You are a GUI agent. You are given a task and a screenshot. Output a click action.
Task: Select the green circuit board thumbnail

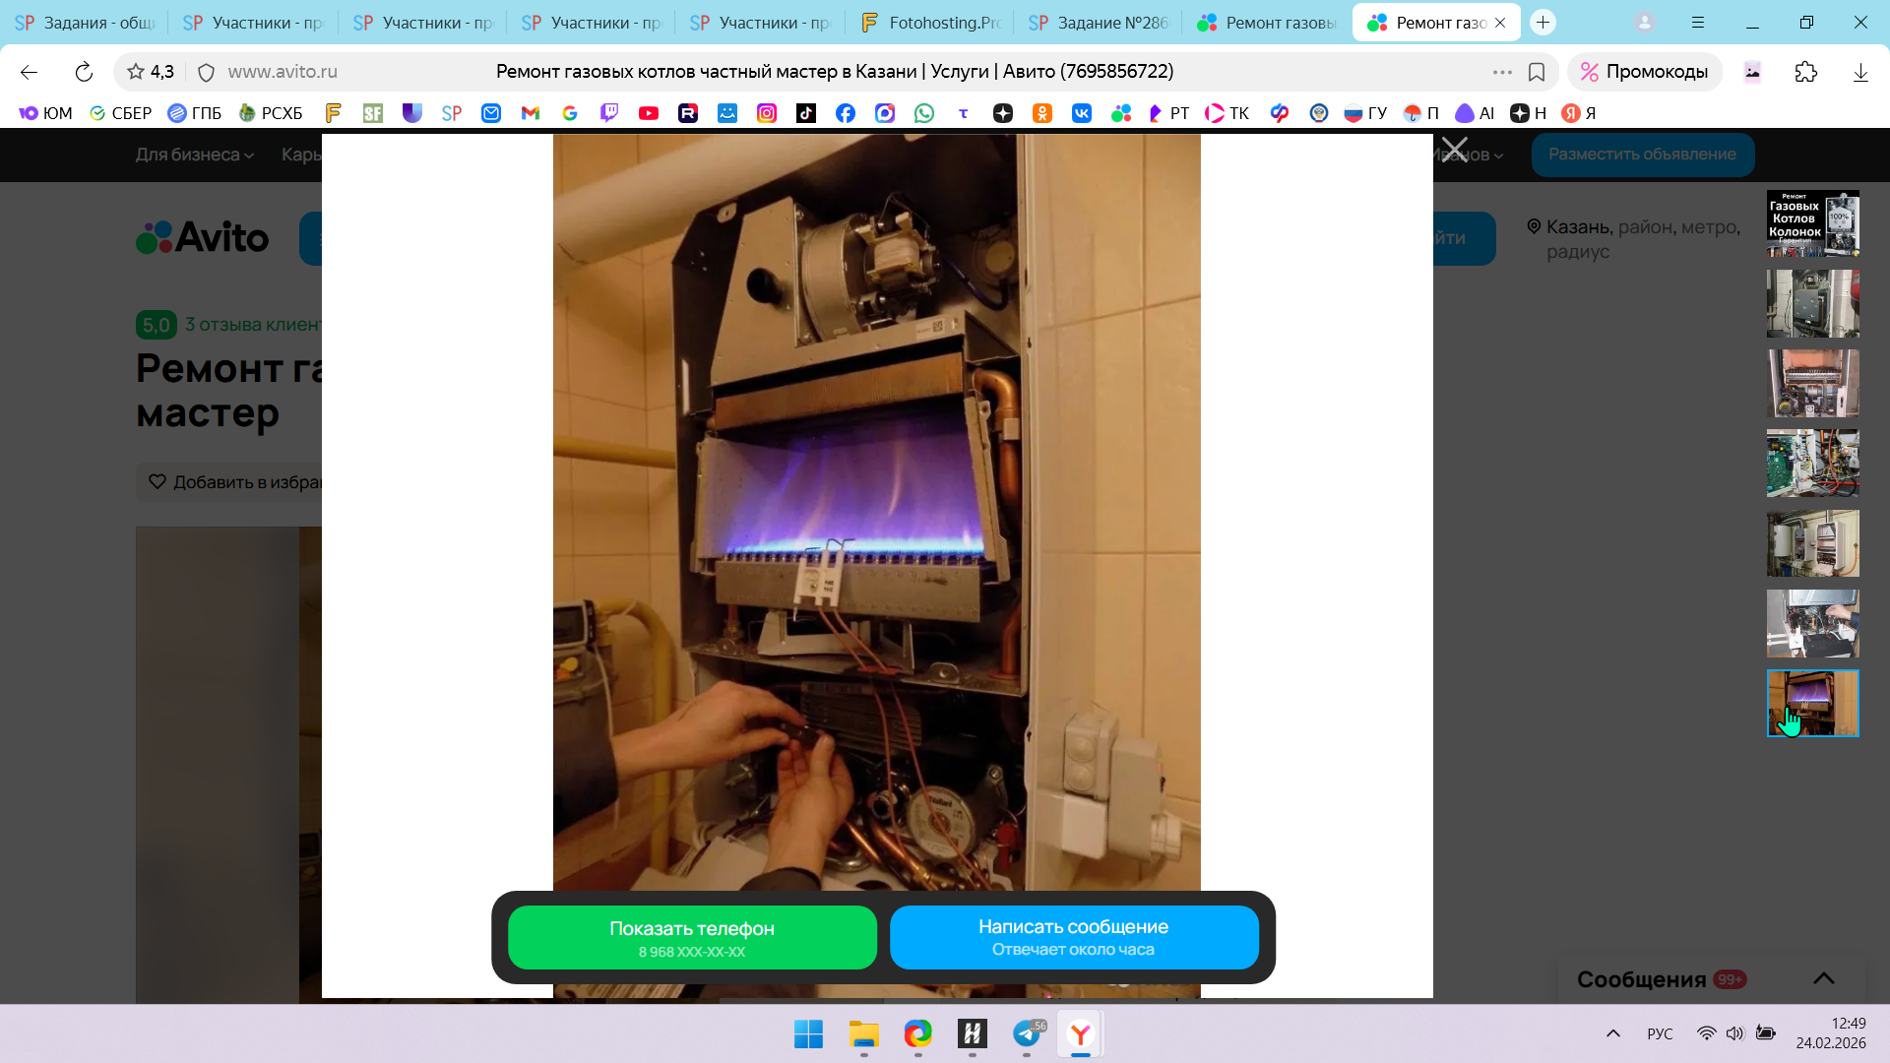(1812, 463)
